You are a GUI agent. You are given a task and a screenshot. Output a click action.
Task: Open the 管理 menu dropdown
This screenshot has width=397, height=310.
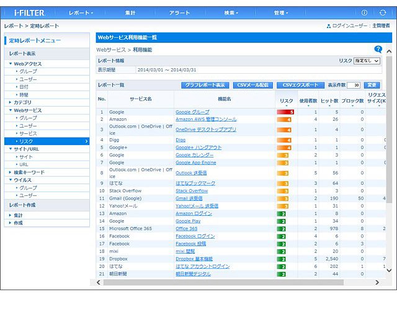pos(281,12)
